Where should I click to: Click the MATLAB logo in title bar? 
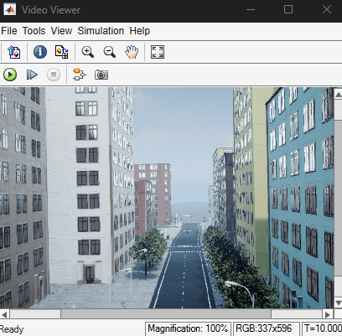10,10
